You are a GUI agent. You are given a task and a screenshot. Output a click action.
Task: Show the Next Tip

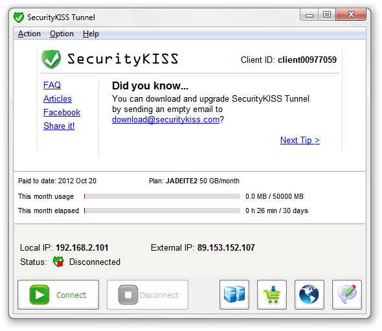300,141
